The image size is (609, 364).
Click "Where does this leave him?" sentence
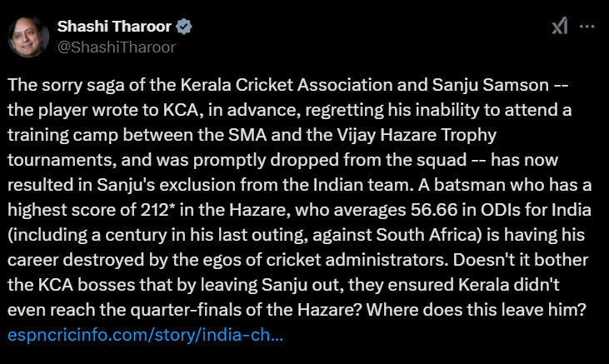477,310
